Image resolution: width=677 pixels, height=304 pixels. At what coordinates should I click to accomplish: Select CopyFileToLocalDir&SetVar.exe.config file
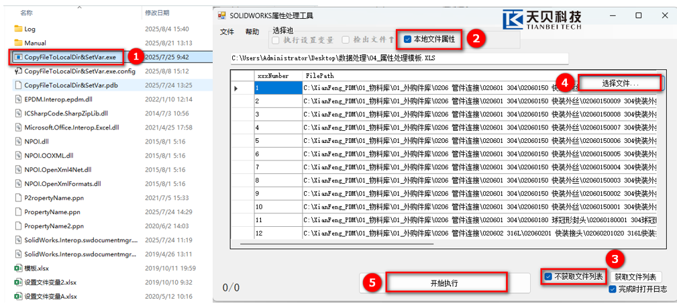point(79,71)
